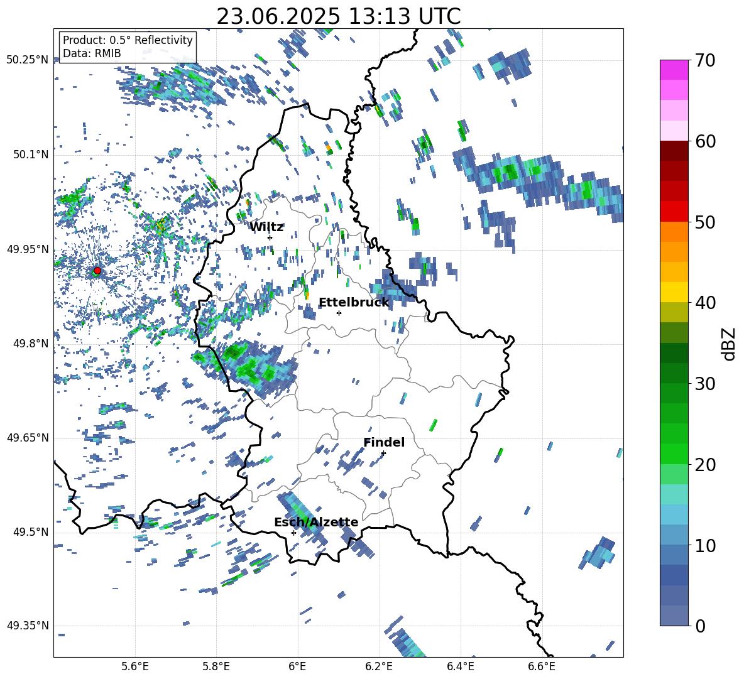The height and width of the screenshot is (679, 744).
Task: Click the Data: RMIB text
Action: click(x=92, y=53)
